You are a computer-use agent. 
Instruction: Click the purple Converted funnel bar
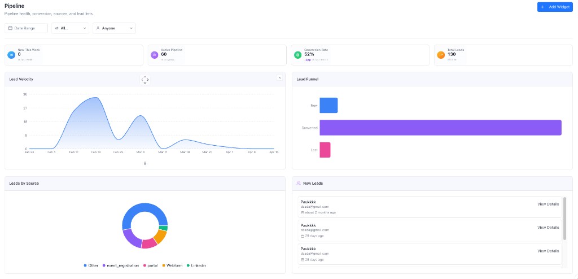[440, 128]
